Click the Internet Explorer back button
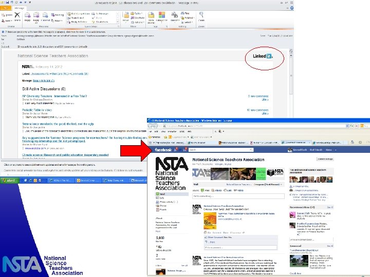Screen dimensions: 370x277 (150, 126)
